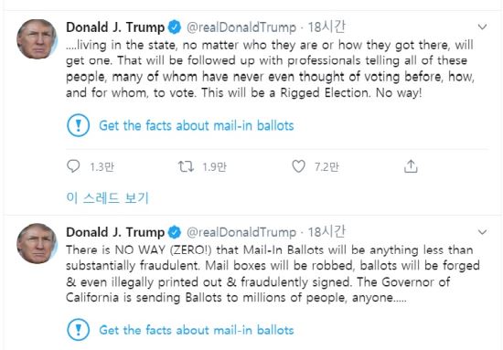Click the 7.2만 likes count

326,167
